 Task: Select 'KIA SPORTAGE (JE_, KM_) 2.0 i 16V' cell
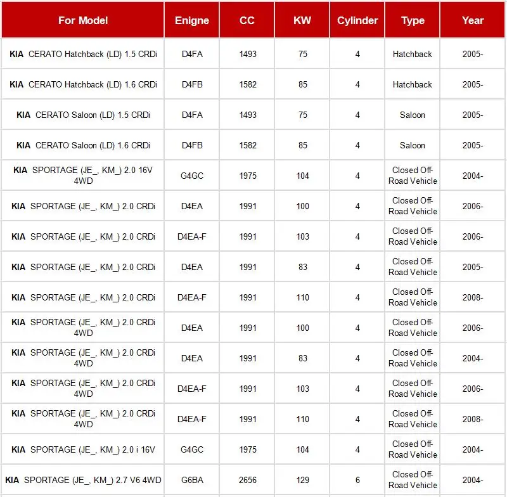tap(83, 449)
